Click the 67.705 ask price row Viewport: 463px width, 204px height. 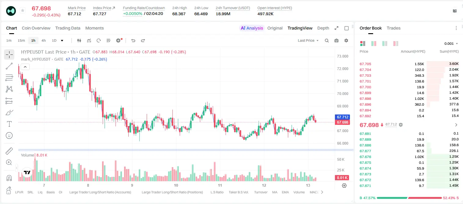(409, 64)
